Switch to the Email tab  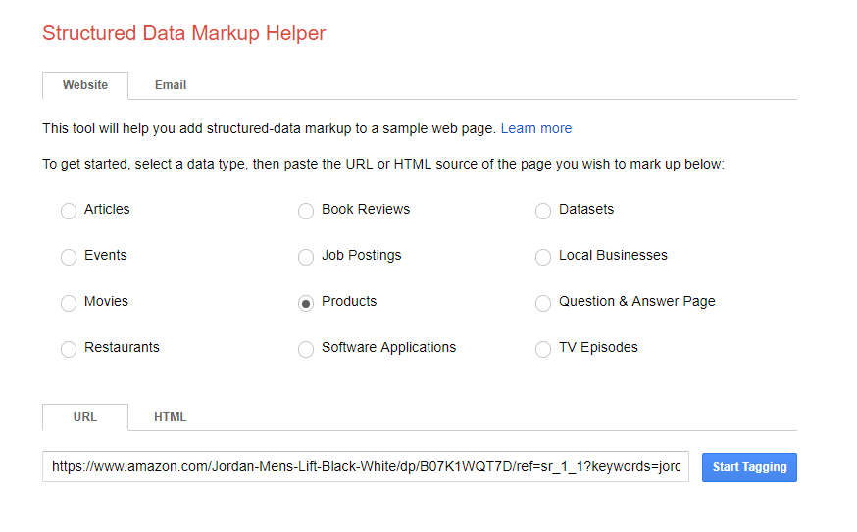(171, 85)
